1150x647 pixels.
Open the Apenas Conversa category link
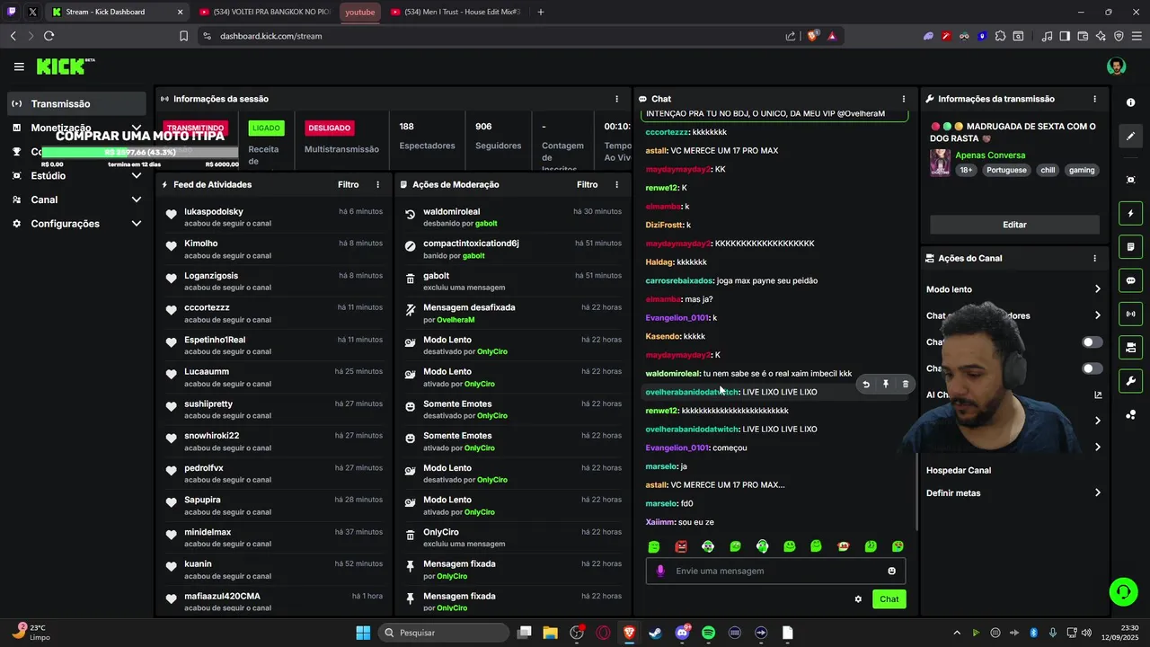tap(990, 155)
